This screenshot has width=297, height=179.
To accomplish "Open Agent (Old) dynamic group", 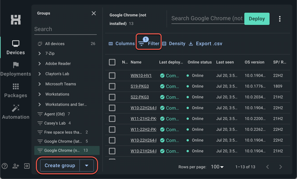I will (x=67, y=114).
